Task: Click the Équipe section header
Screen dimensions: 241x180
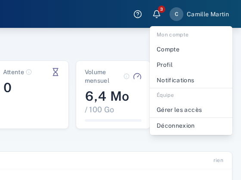Action: click(165, 95)
